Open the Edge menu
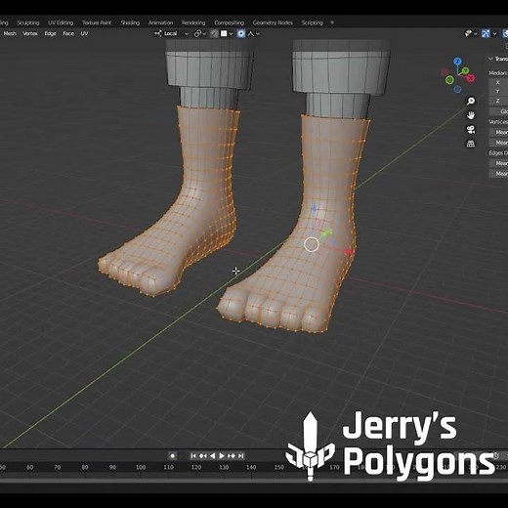The image size is (508, 508). tap(50, 33)
